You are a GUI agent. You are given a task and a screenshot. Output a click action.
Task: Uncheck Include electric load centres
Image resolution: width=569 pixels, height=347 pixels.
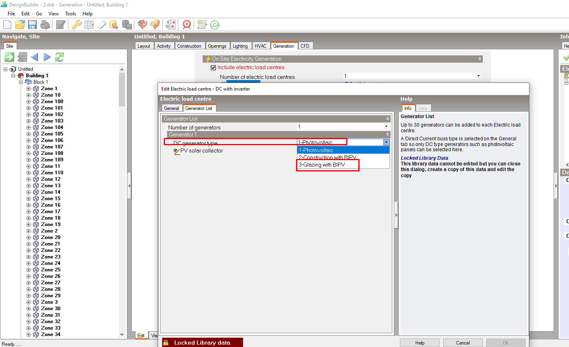(214, 68)
